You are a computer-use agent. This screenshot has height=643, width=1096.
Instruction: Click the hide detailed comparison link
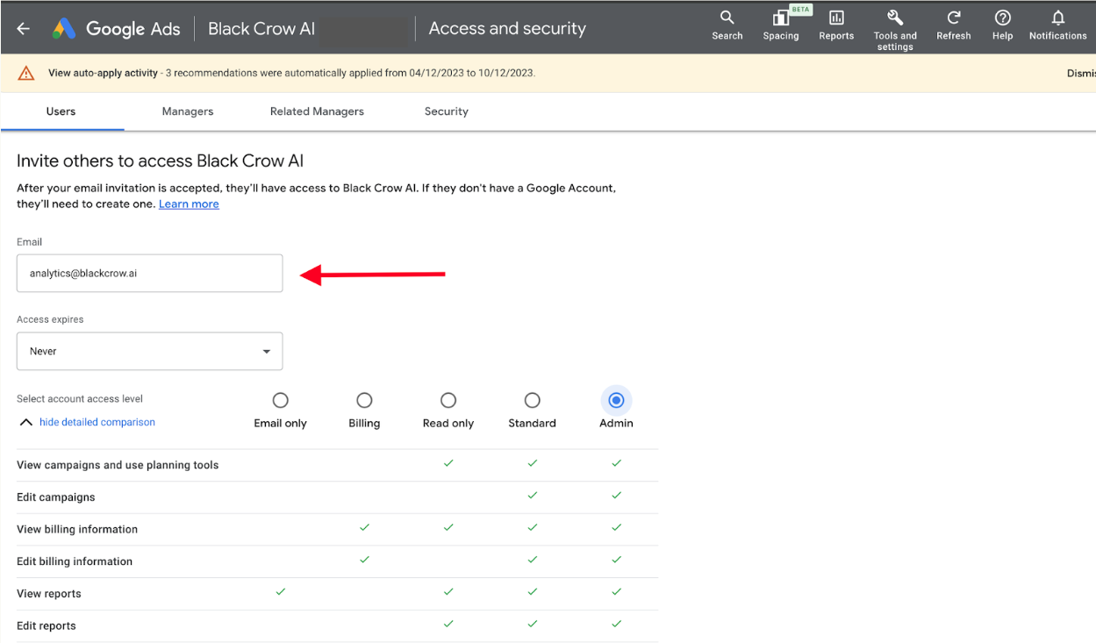click(97, 422)
